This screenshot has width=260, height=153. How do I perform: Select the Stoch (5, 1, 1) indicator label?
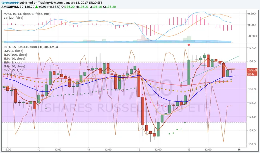(13, 70)
